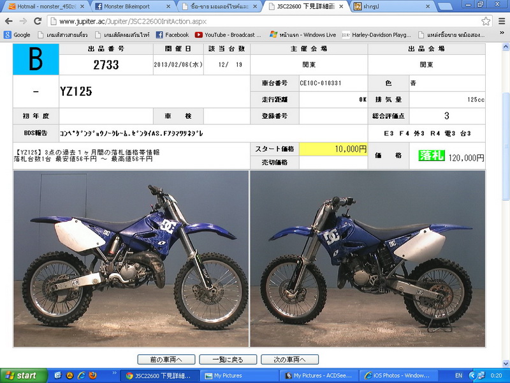Open the My Pictures - ACDSee taskbar window
This screenshot has height=383, width=510.
point(319,375)
